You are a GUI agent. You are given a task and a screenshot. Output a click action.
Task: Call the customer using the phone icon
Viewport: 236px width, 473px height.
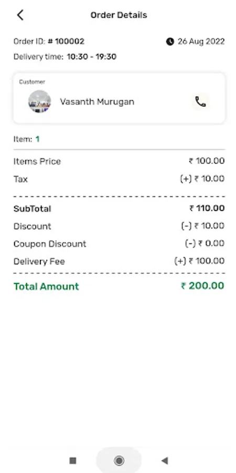(x=200, y=102)
